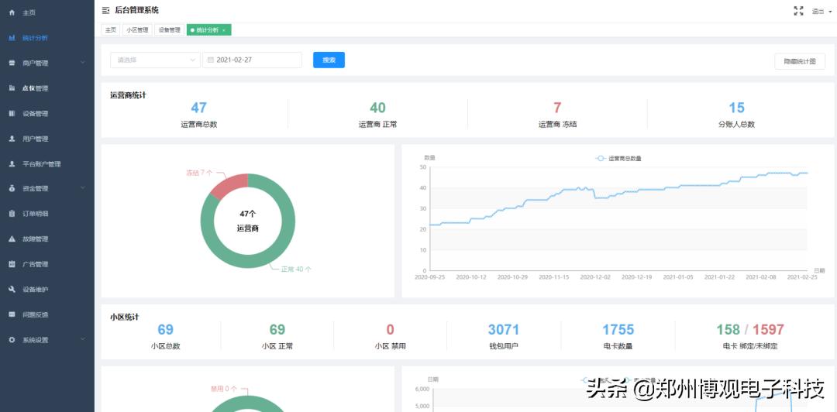The image size is (837, 412).
Task: Enter fullscreen with the expand icon
Action: [x=798, y=11]
